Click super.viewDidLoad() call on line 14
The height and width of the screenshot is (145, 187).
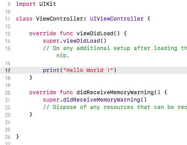click(75, 41)
